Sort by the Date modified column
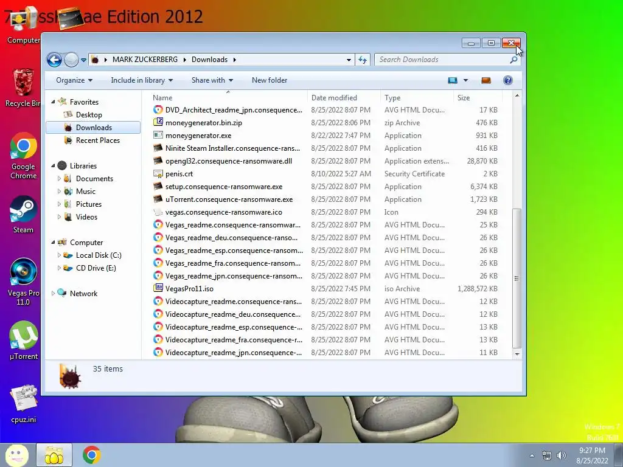Image resolution: width=623 pixels, height=467 pixels. (344, 98)
